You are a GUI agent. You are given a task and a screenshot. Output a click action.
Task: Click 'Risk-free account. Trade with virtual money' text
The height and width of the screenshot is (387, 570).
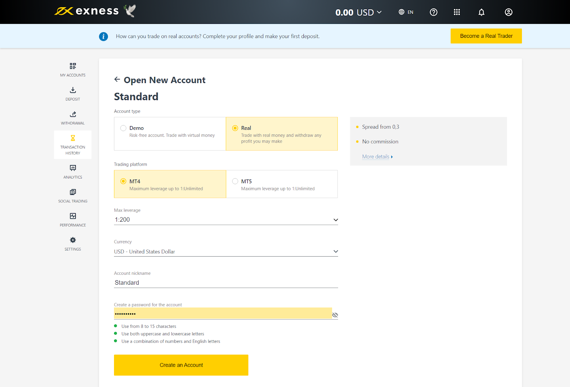172,135
